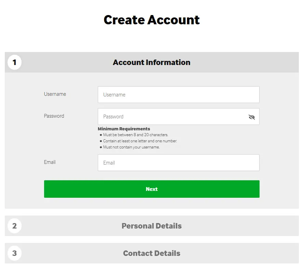
Task: Click the Username input field
Action: pos(178,94)
